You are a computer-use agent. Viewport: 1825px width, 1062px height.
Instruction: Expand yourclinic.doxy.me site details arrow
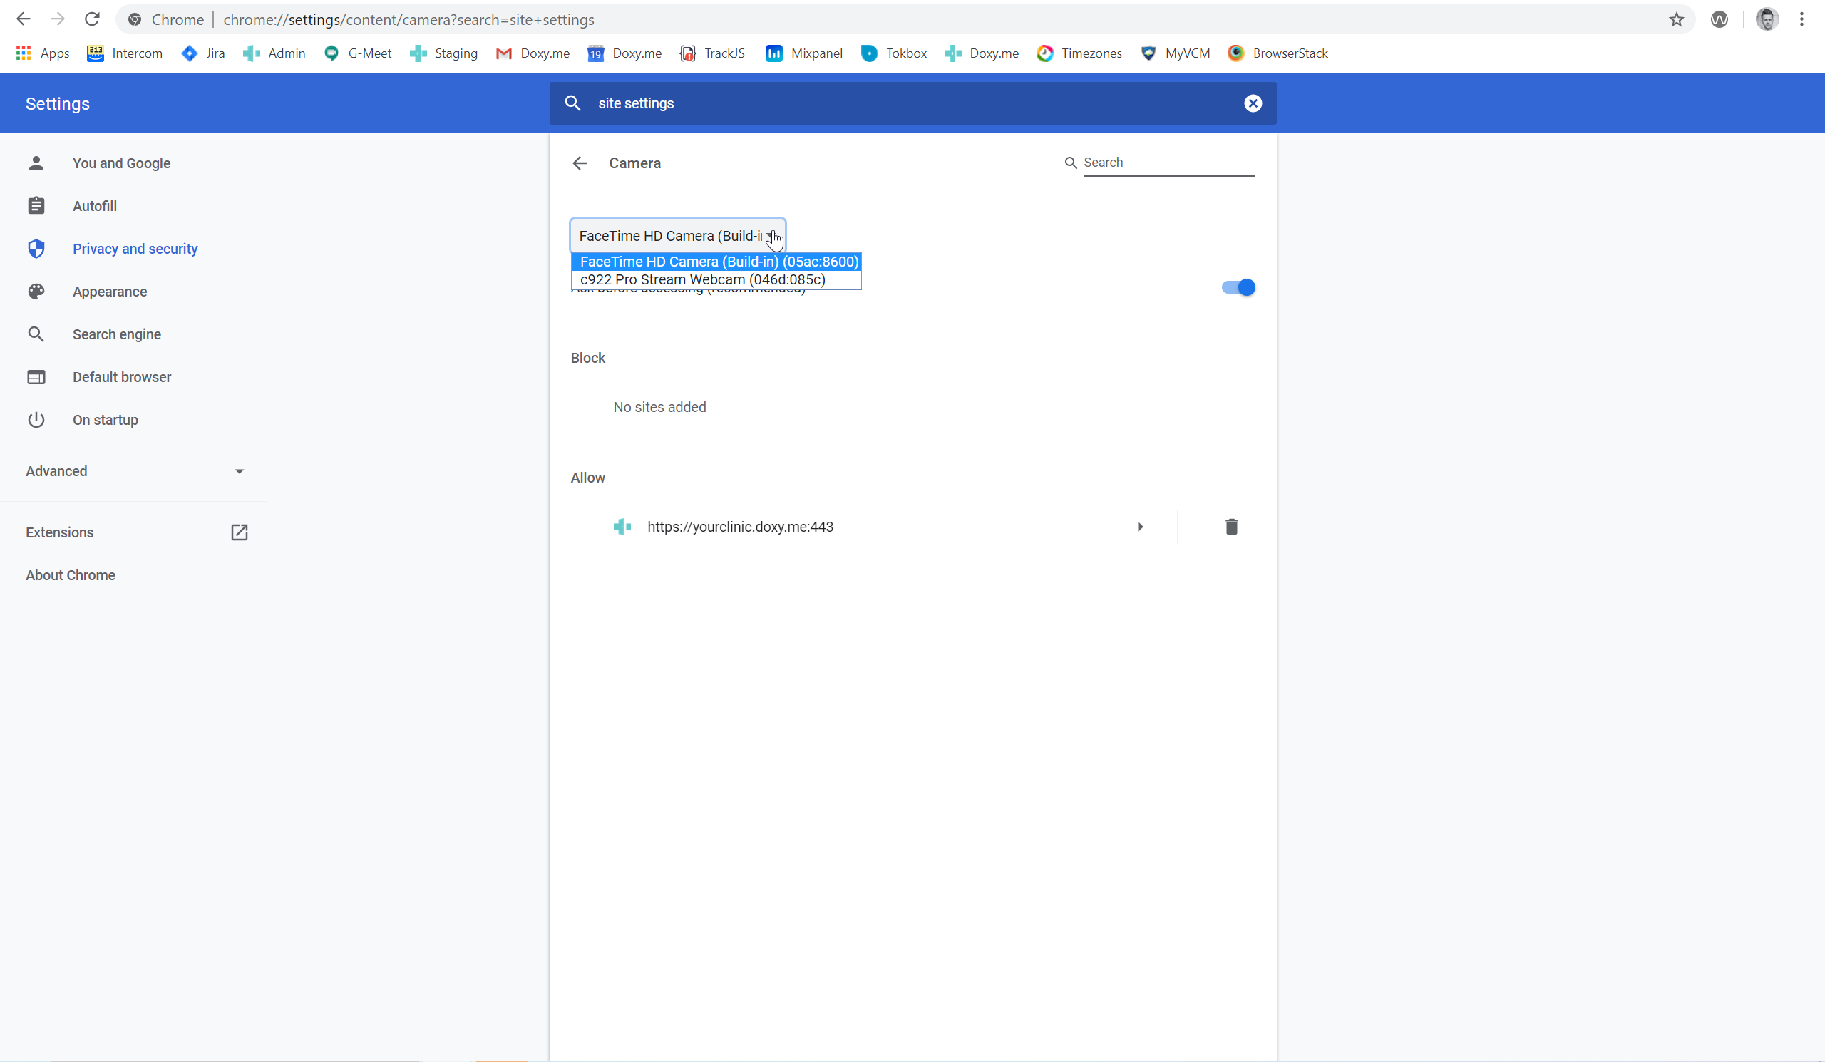tap(1140, 527)
